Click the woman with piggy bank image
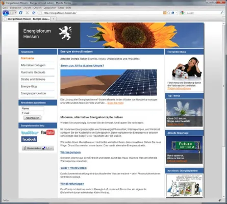227x204 pixels. pos(187,68)
